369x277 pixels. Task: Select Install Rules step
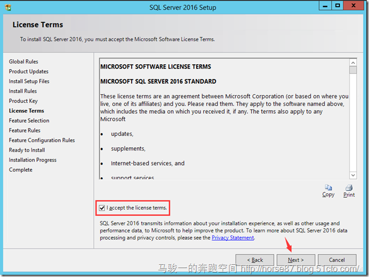[23, 91]
